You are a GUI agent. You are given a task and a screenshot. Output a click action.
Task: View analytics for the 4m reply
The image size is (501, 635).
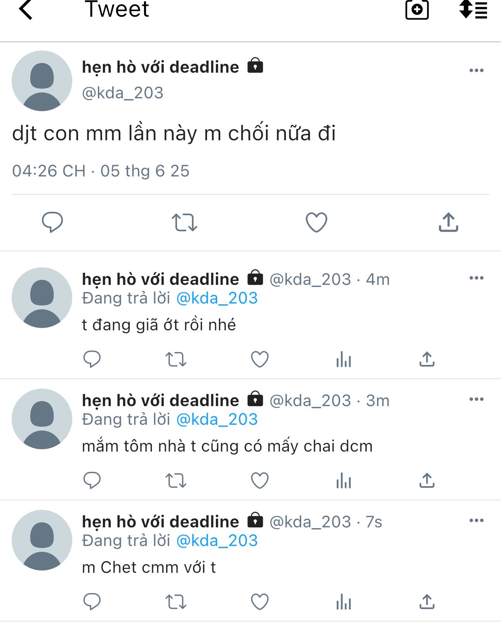click(344, 359)
